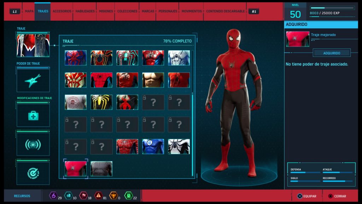The height and width of the screenshot is (204, 362).
Task: Click the L1 shoulder button indicator
Action: pos(15,11)
